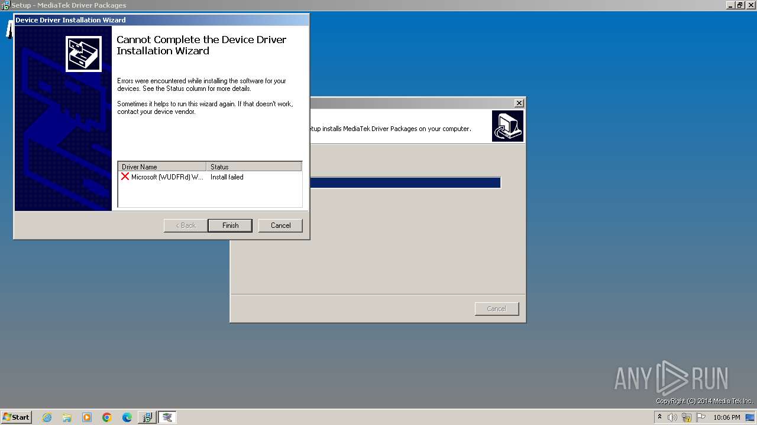Viewport: 757px width, 425px height.
Task: Click the Show Desktop button
Action: (x=750, y=417)
